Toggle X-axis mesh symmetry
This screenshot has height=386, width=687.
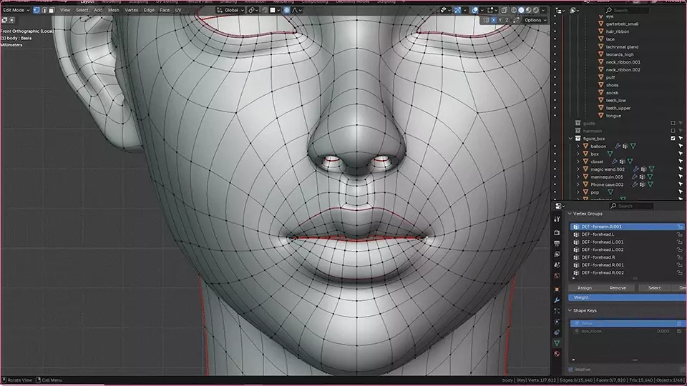pyautogui.click(x=494, y=20)
